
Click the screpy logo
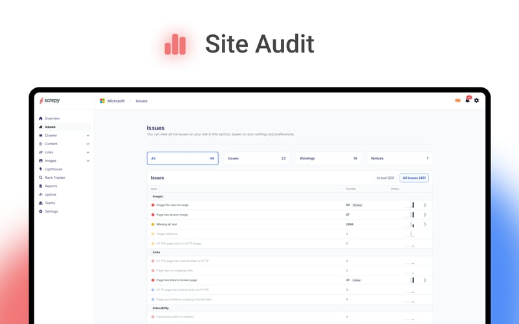coord(49,100)
